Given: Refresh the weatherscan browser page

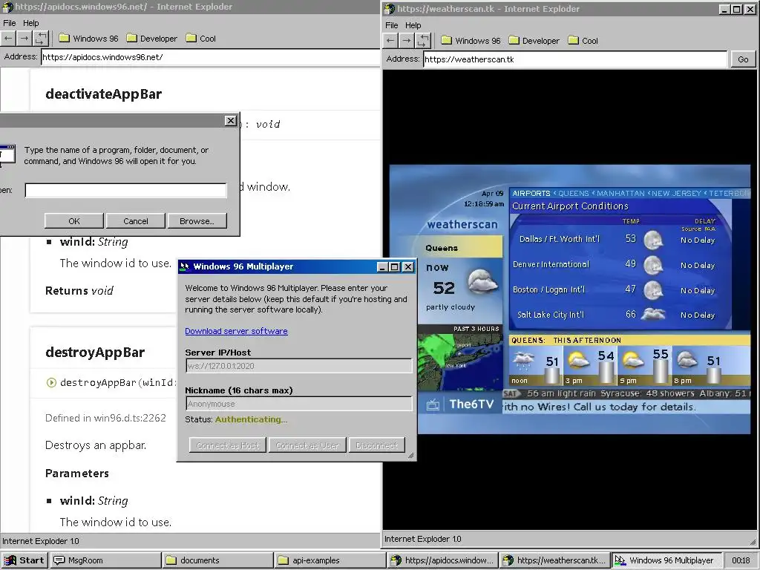Looking at the screenshot, I should pyautogui.click(x=424, y=41).
